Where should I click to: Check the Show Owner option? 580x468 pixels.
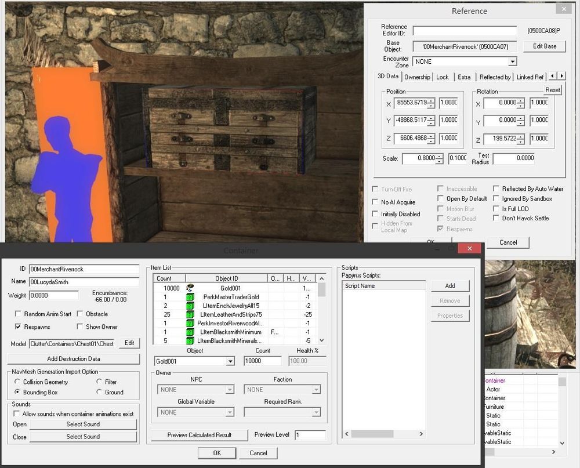coord(79,326)
